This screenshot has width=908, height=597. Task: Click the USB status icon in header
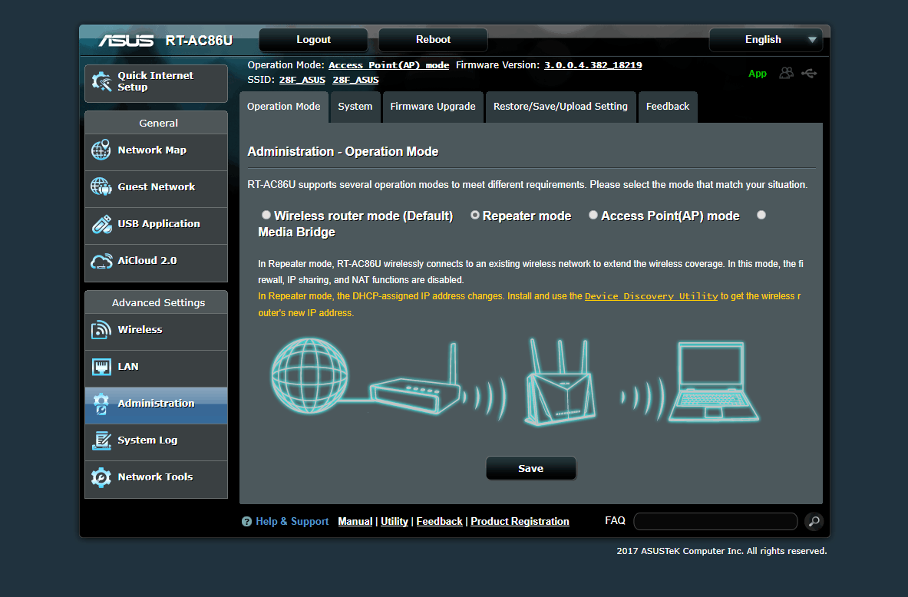coord(809,73)
